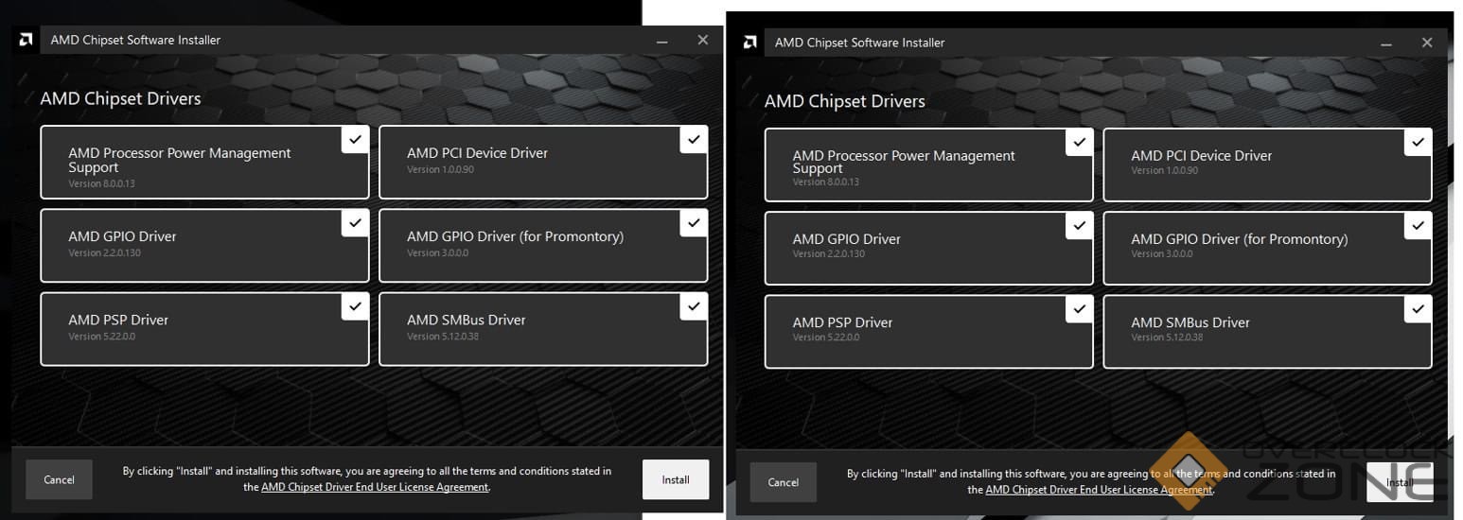Toggle AMD PCI Device Driver in right window
The width and height of the screenshot is (1463, 520).
pos(1417,143)
